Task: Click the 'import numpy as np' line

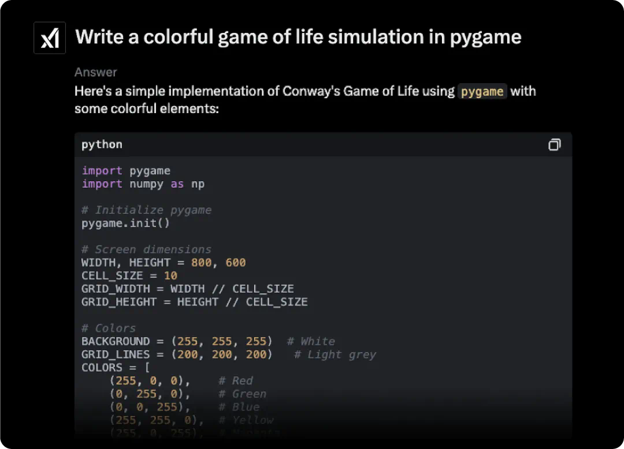Action: [143, 184]
